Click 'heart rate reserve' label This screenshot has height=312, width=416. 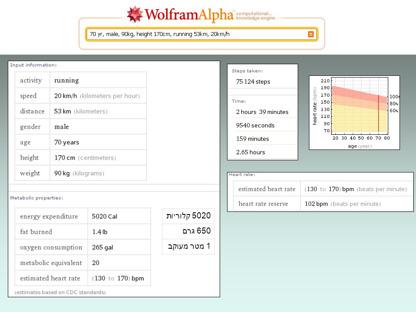click(x=263, y=204)
